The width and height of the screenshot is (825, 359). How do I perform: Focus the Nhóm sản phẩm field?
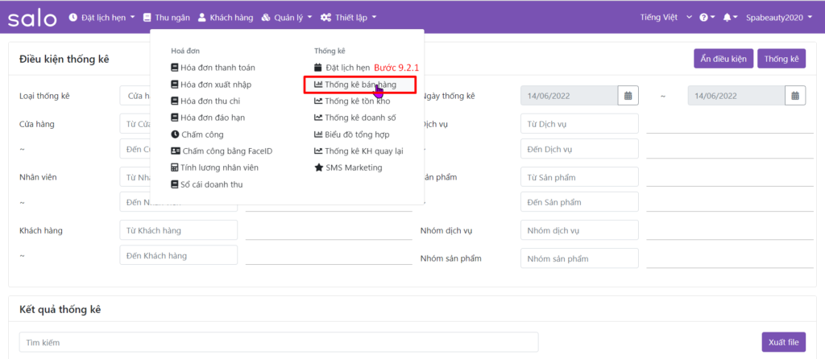tap(579, 258)
